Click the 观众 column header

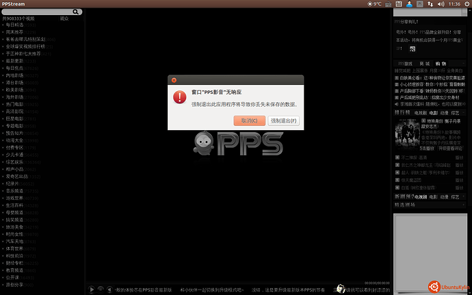(64, 18)
